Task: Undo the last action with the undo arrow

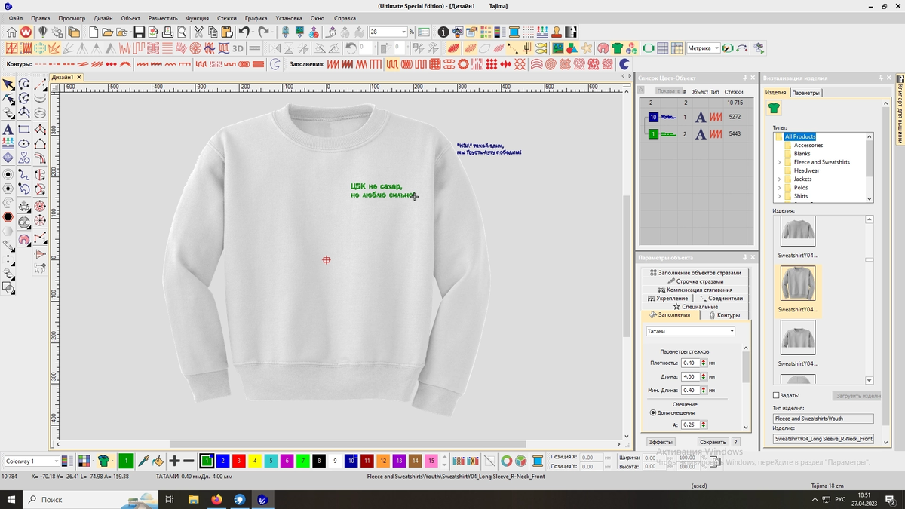Action: tap(244, 32)
